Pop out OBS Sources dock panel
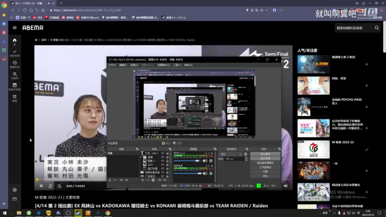Screen dimensions: 386x217 tap(170, 149)
